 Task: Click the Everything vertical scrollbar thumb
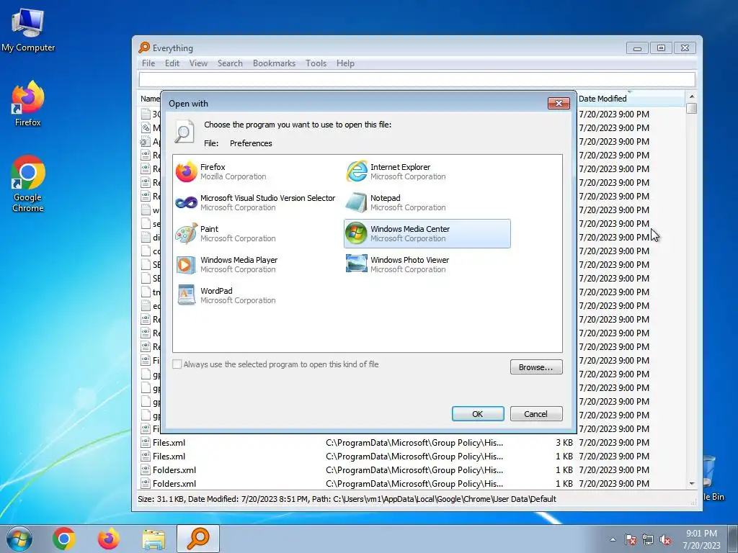point(691,108)
